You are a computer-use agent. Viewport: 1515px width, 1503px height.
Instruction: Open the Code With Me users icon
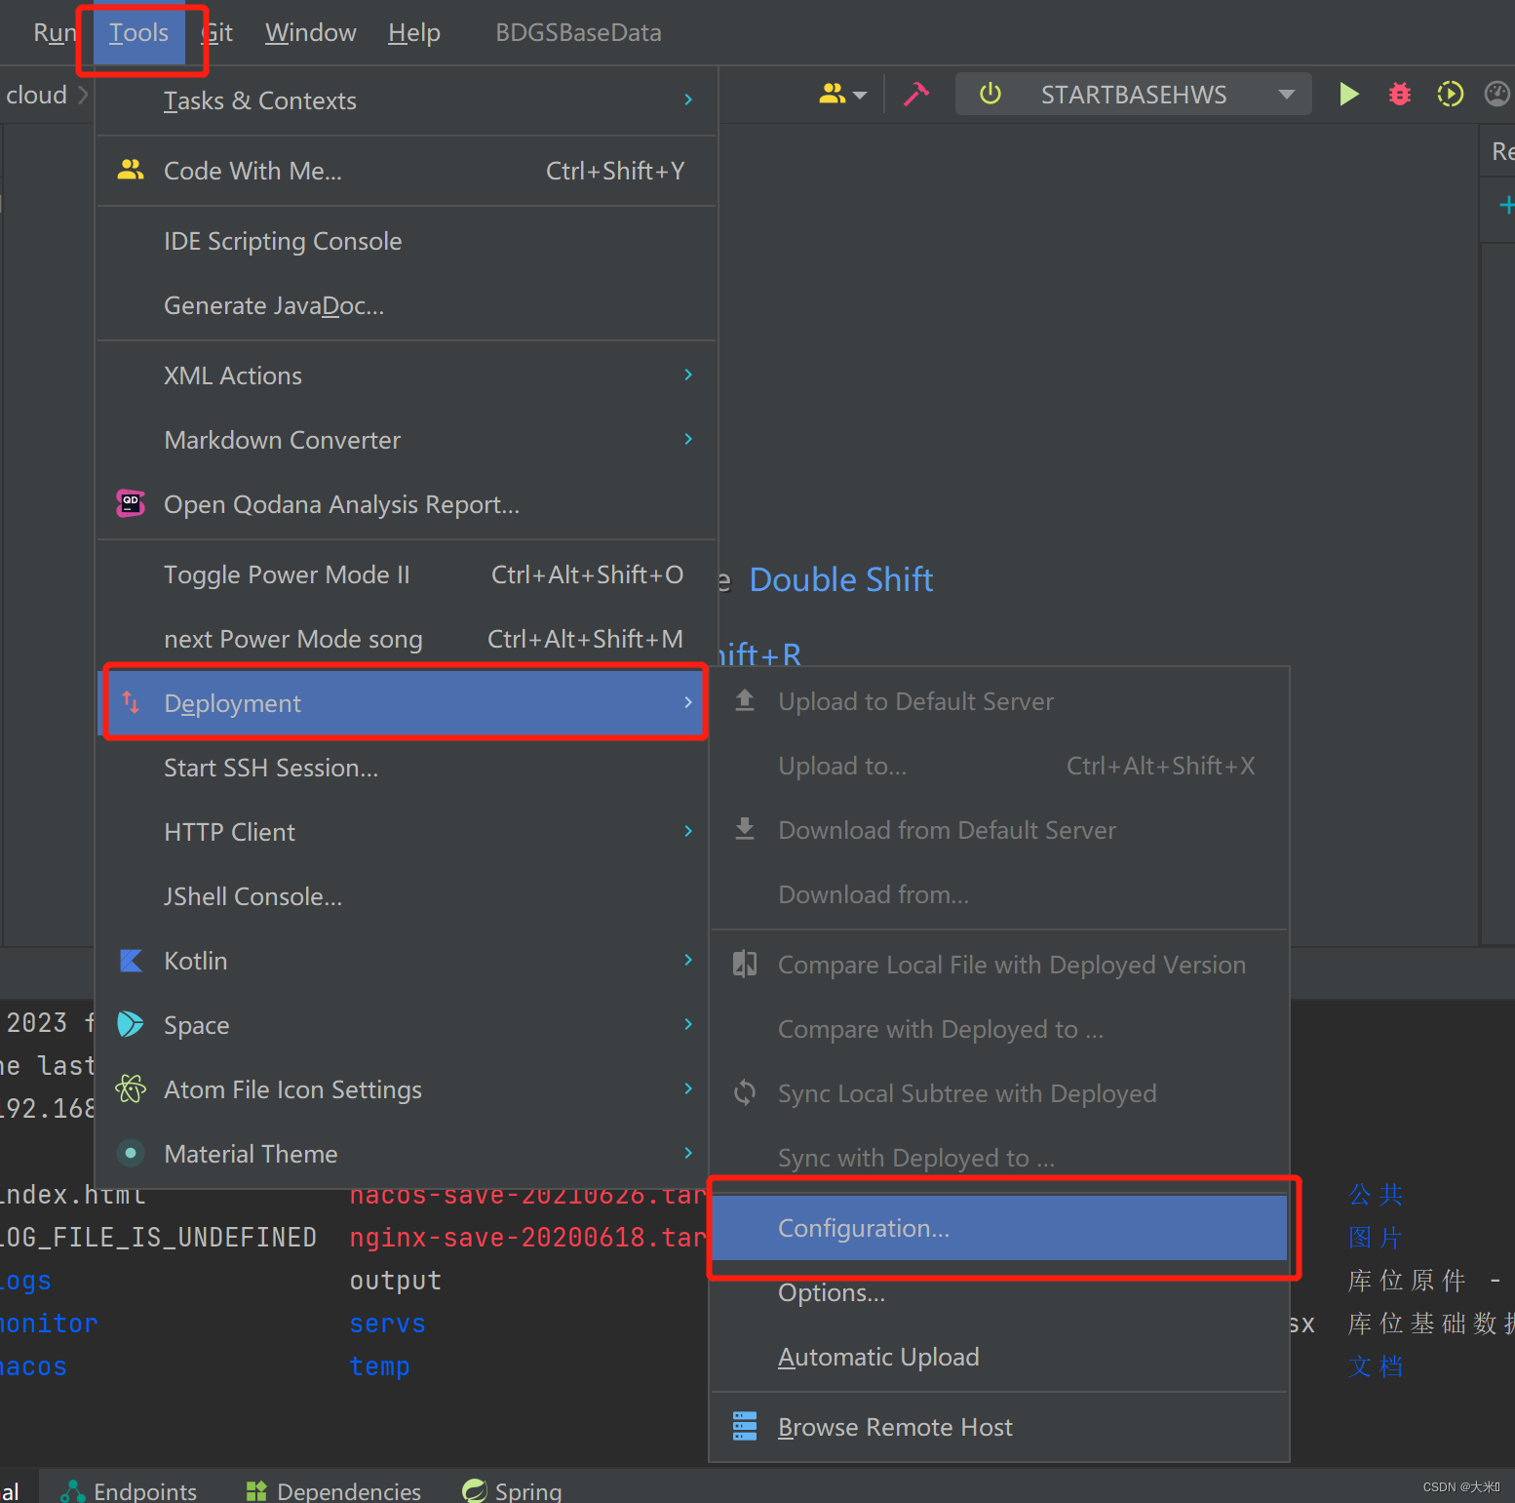tap(831, 94)
